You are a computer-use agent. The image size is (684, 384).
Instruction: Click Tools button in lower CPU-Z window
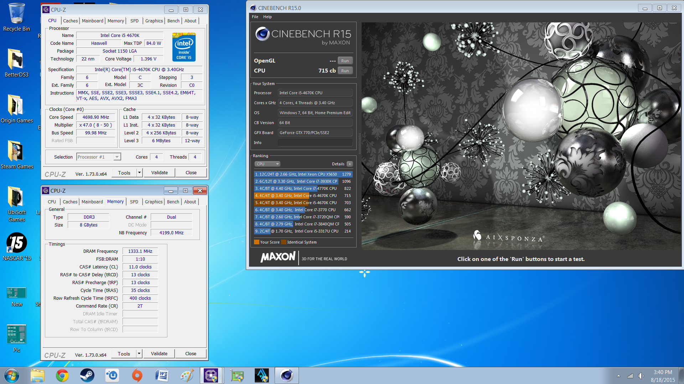[124, 354]
